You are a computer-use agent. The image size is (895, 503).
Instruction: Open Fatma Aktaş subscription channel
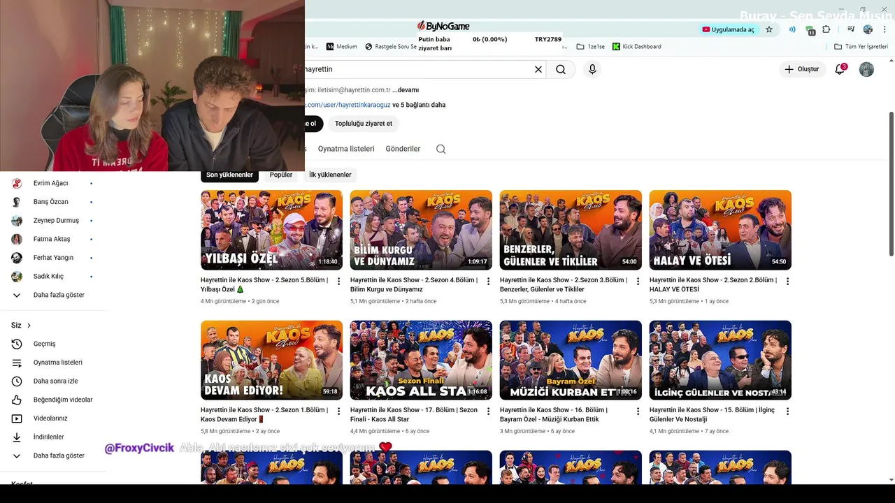[x=52, y=239]
